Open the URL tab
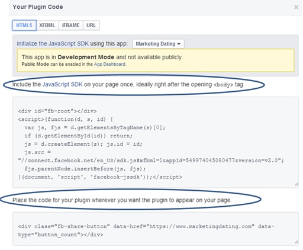 tap(91, 25)
